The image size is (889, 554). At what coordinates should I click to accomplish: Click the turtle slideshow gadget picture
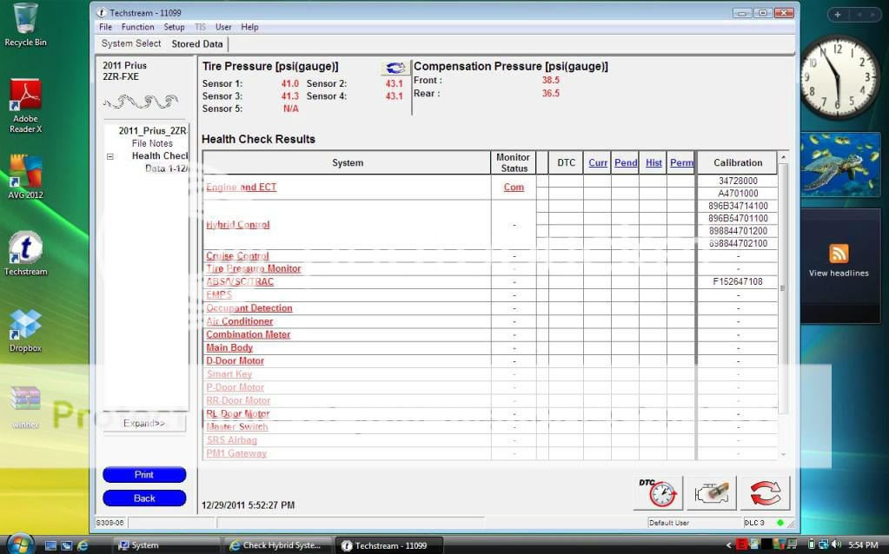pos(840,165)
